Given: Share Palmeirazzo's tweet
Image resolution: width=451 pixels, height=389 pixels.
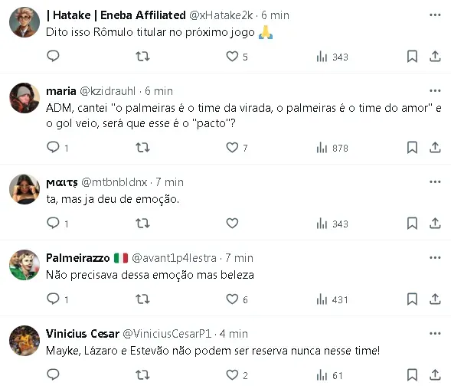Looking at the screenshot, I should 435,299.
